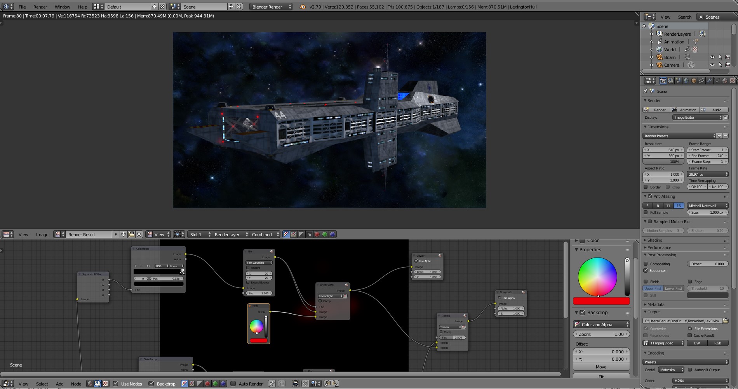The width and height of the screenshot is (738, 389).
Task: Open the Render menu in the top bar
Action: (x=40, y=7)
